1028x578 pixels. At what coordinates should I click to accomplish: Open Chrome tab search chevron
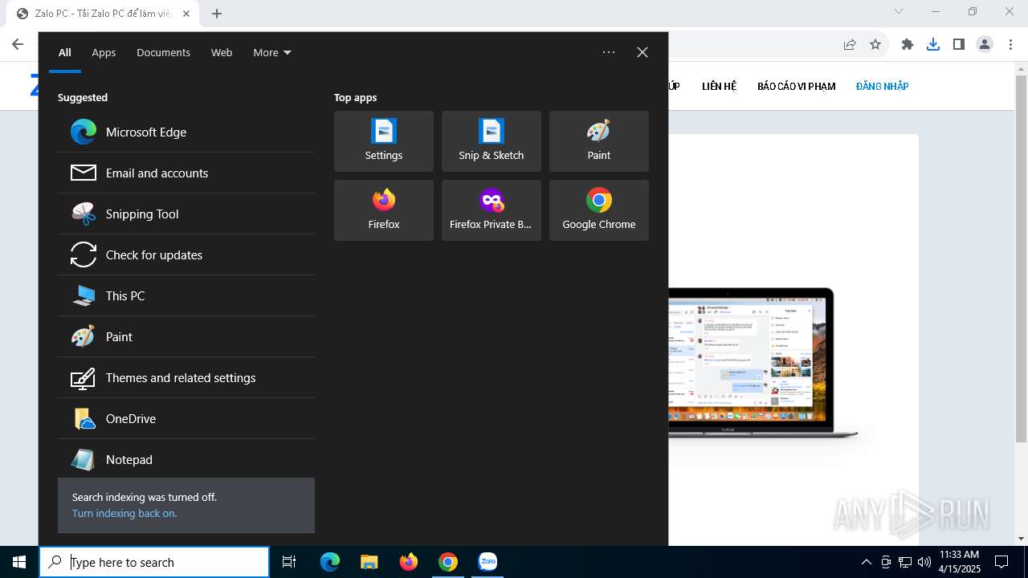pyautogui.click(x=899, y=11)
